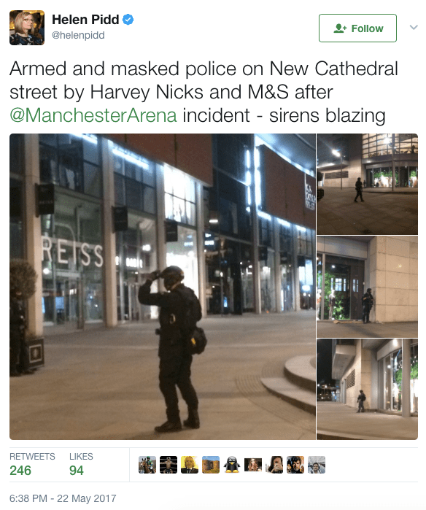The image size is (426, 510).
Task: Open the tweet options chevron menu
Action: pos(414,27)
